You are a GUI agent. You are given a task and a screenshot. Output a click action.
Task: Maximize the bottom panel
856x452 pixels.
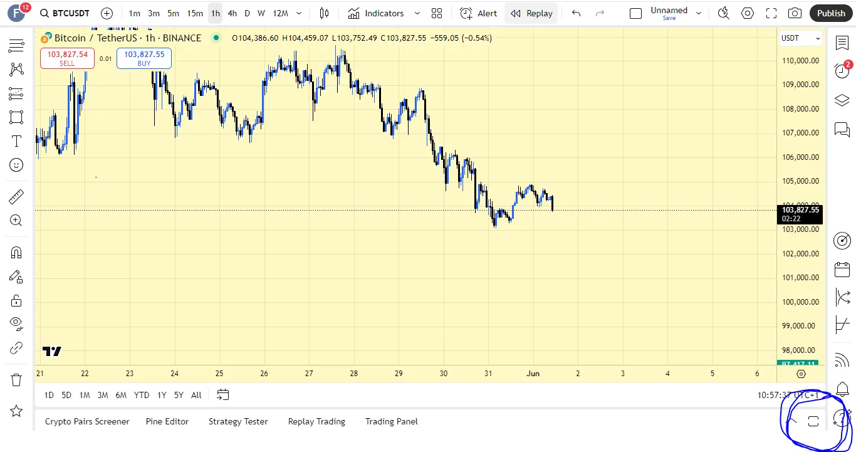pos(813,421)
